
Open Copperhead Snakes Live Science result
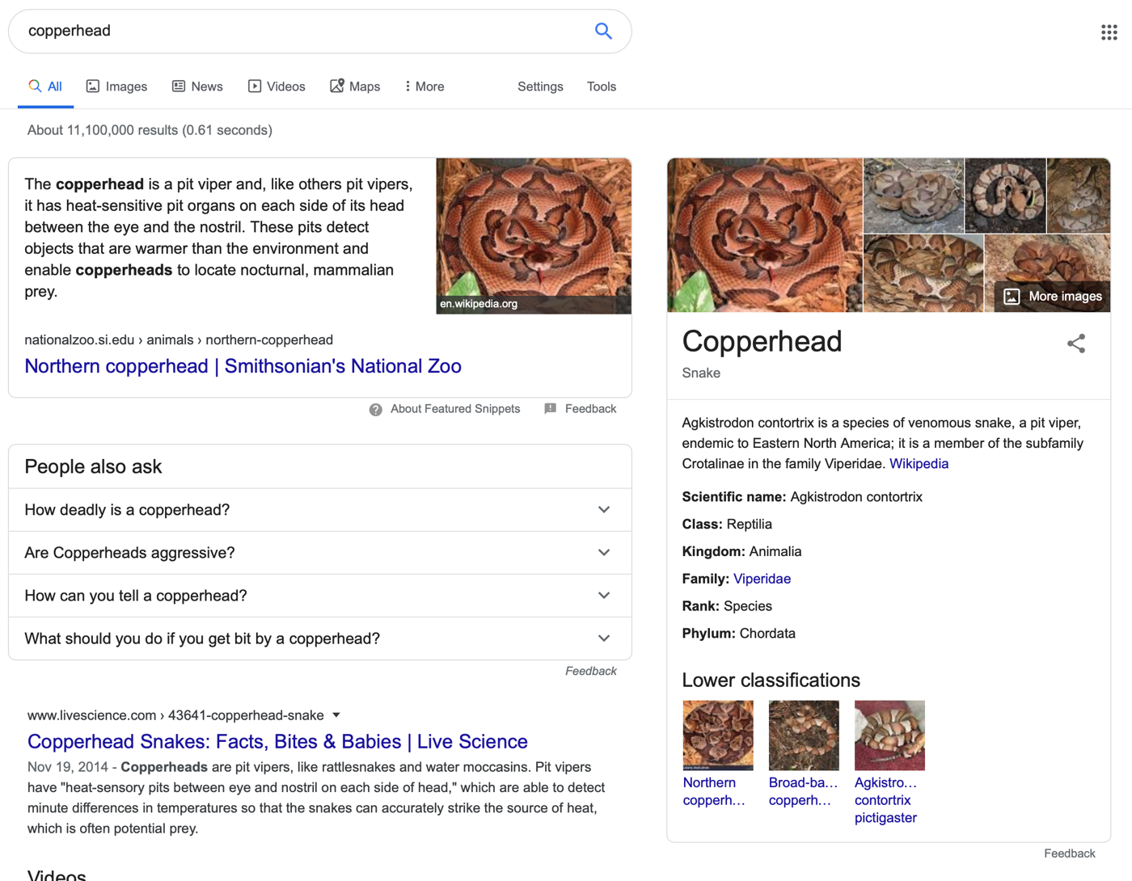click(277, 741)
